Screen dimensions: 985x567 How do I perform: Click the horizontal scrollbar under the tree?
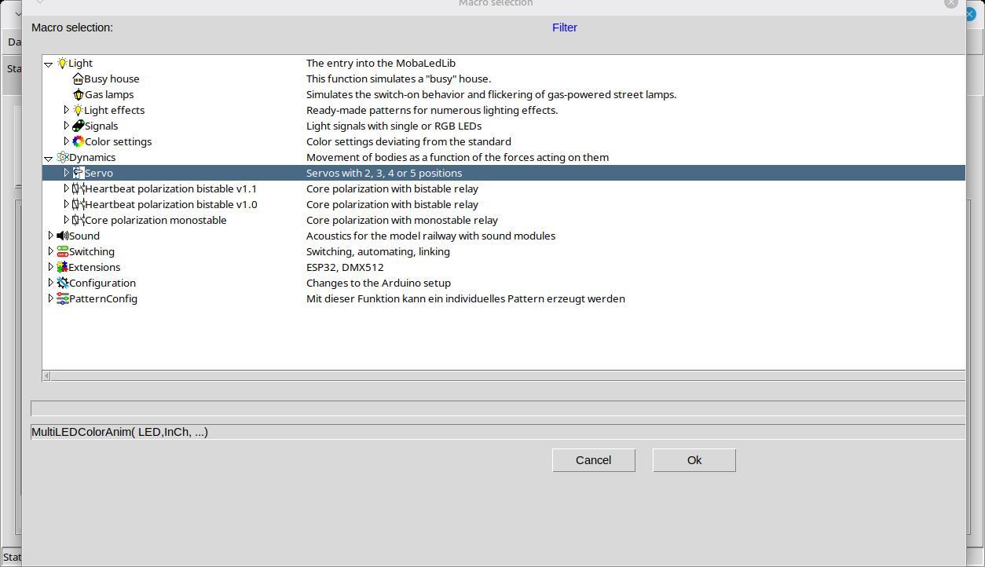click(x=503, y=375)
